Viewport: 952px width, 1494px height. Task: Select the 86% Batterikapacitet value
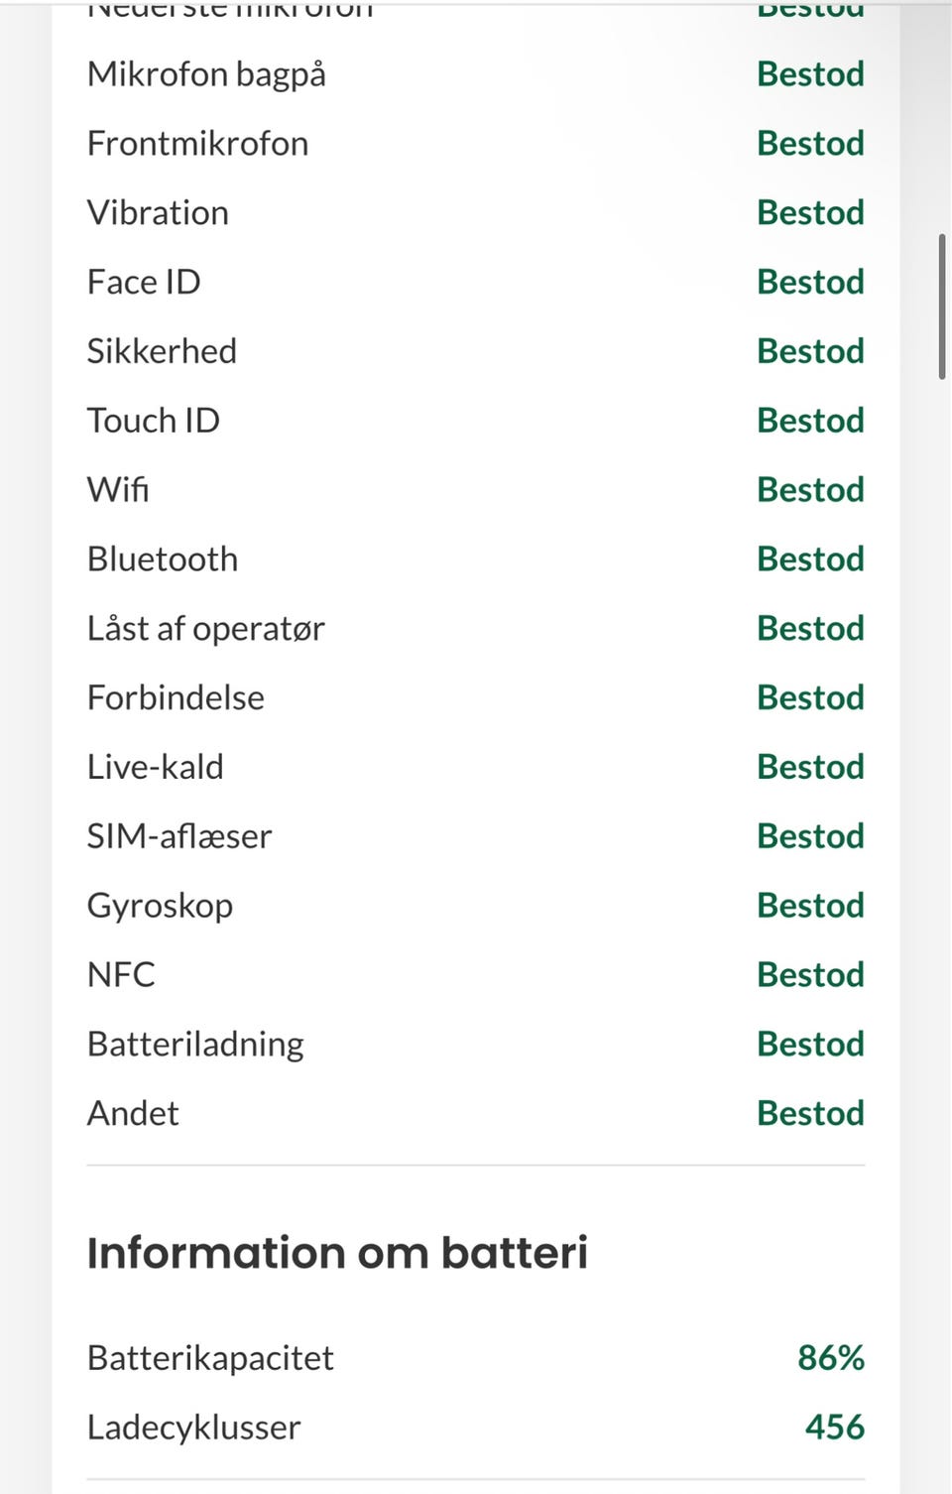tap(831, 1358)
